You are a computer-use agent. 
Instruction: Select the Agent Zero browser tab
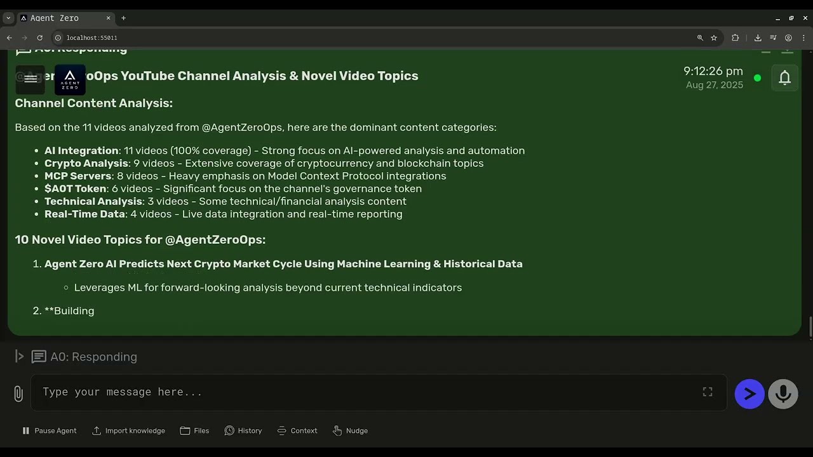[64, 18]
